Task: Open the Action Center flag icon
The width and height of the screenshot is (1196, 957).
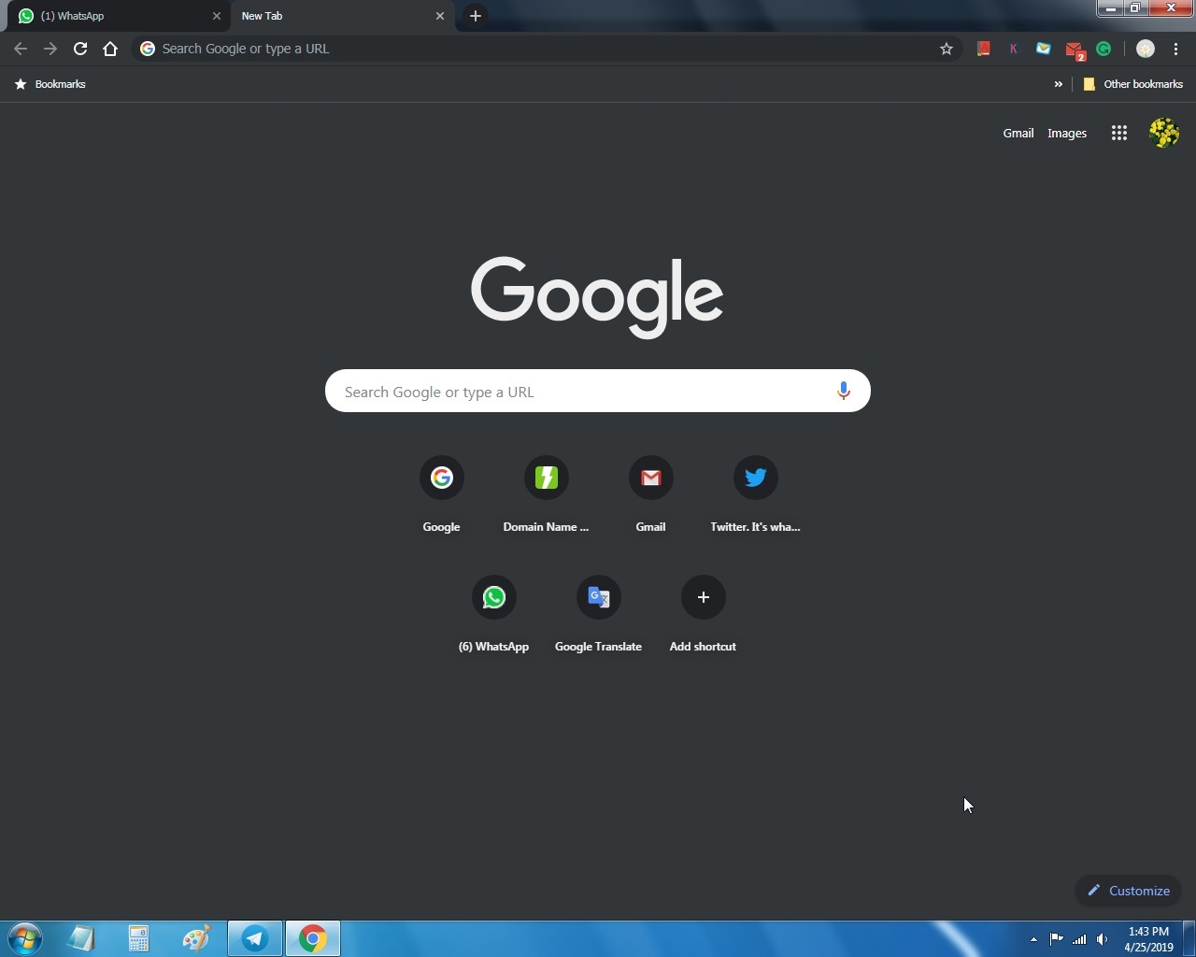Action: tap(1057, 939)
